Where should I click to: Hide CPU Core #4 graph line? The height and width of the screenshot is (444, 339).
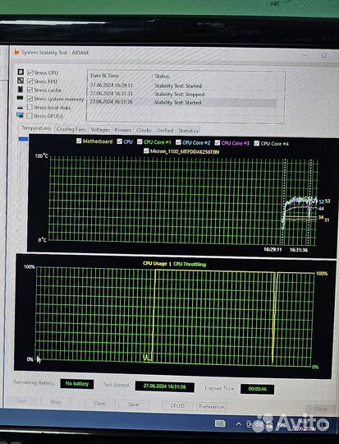(x=256, y=143)
